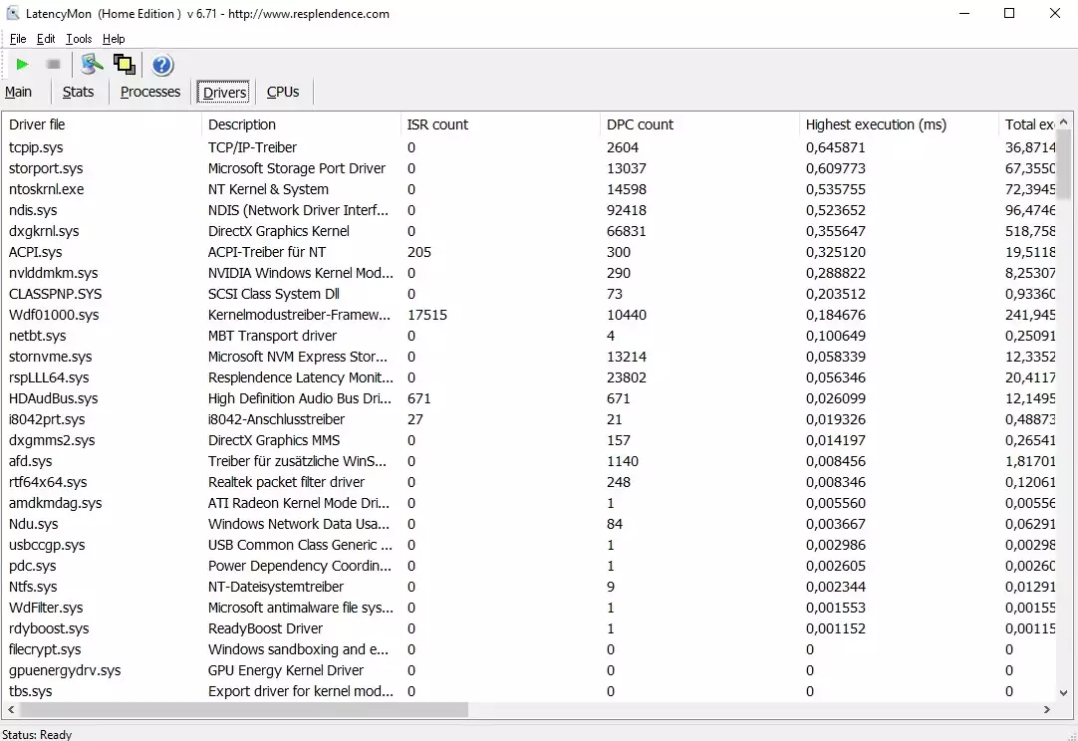Switch to the Processes tab

click(x=150, y=92)
